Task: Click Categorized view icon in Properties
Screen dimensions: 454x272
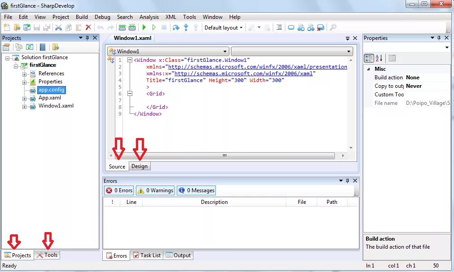Action: pyautogui.click(x=369, y=58)
